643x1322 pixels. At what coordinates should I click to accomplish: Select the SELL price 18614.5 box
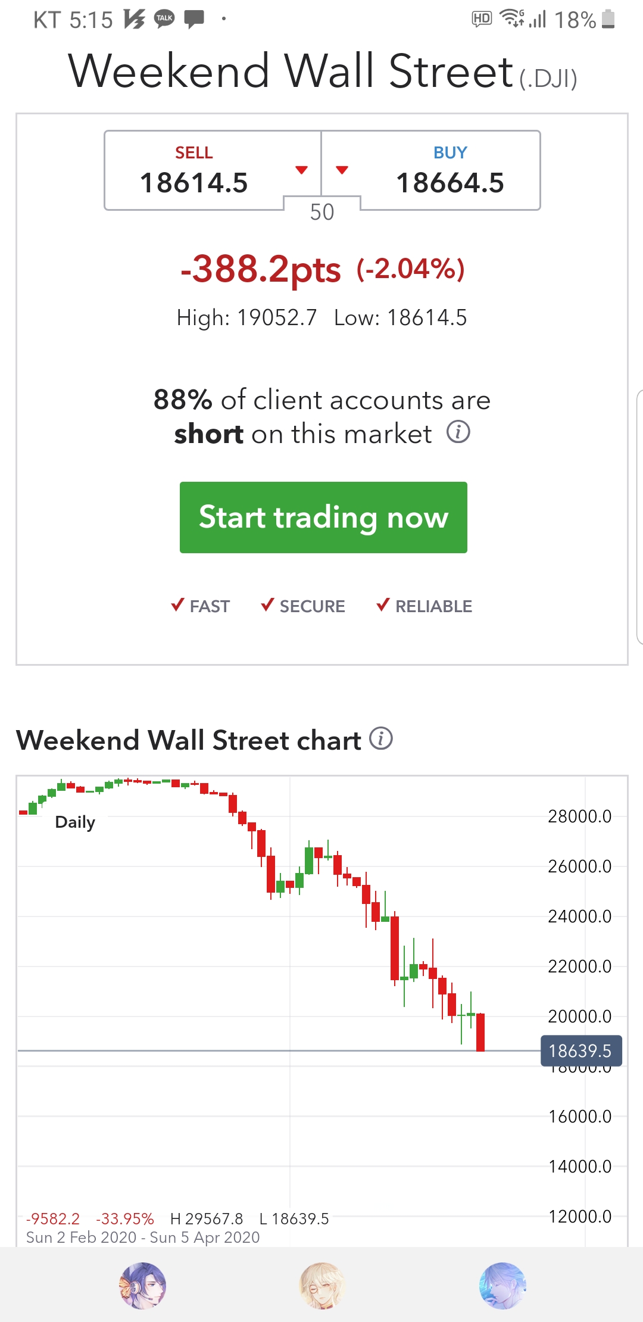click(194, 171)
